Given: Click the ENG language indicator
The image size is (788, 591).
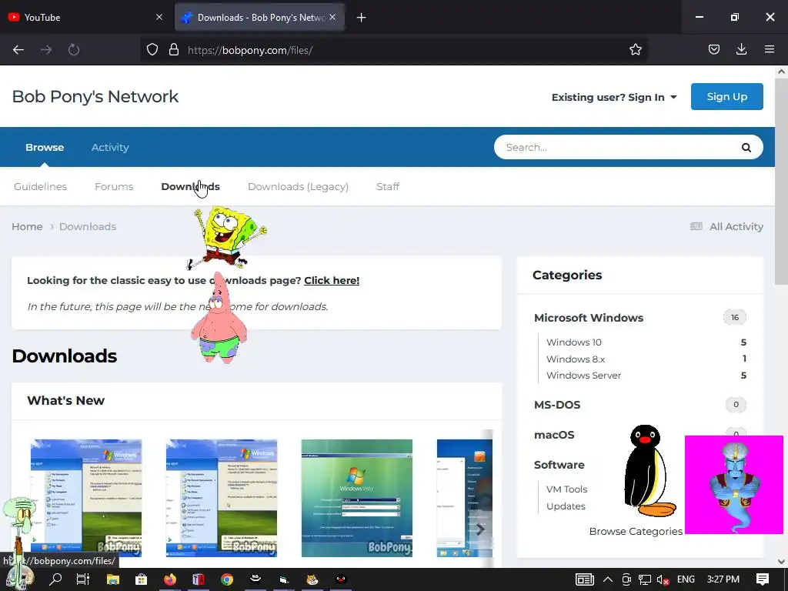Looking at the screenshot, I should tap(686, 579).
